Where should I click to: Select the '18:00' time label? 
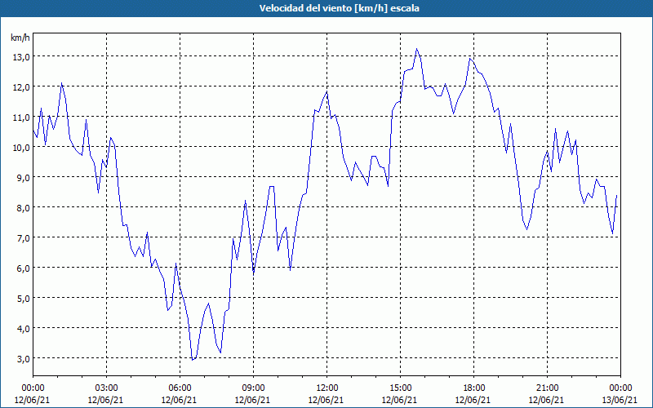pyautogui.click(x=473, y=388)
